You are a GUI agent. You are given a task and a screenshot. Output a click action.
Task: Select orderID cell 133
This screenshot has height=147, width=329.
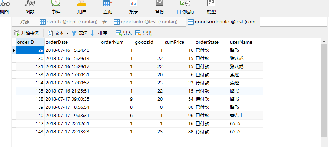(30, 75)
